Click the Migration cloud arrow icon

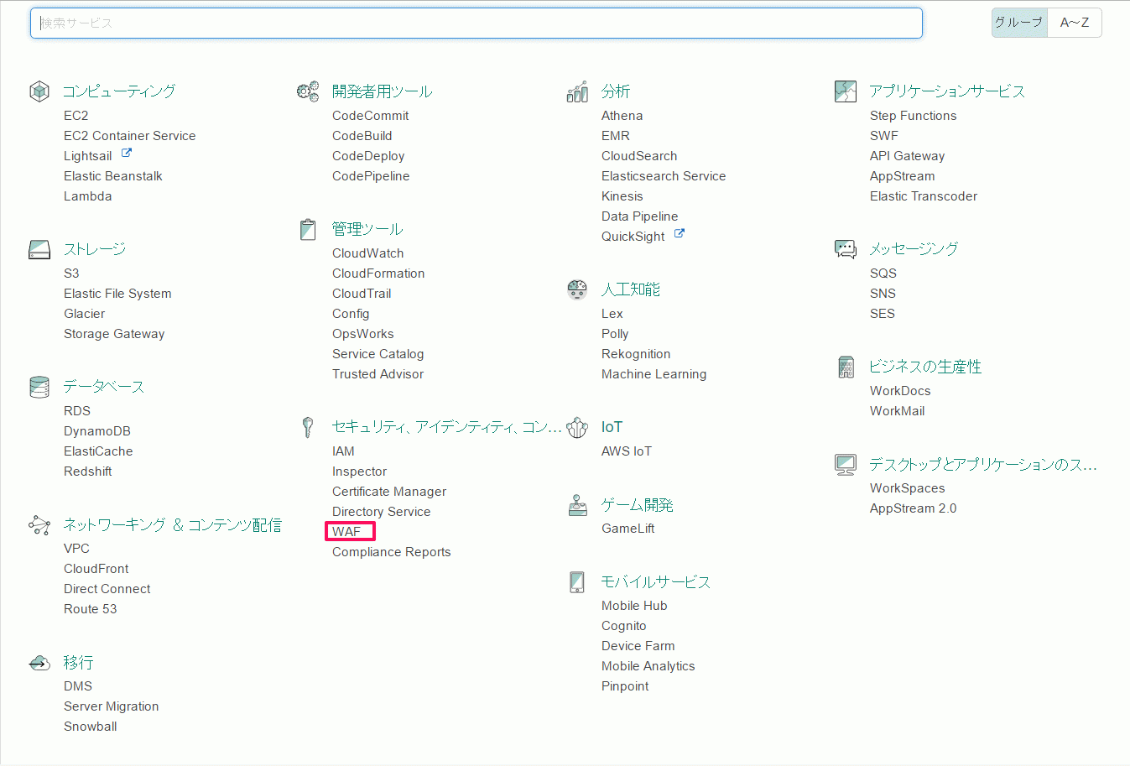(39, 663)
